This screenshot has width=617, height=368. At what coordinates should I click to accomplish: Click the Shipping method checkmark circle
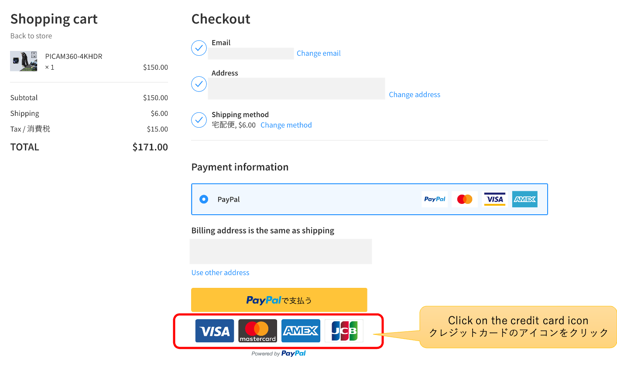tap(199, 120)
